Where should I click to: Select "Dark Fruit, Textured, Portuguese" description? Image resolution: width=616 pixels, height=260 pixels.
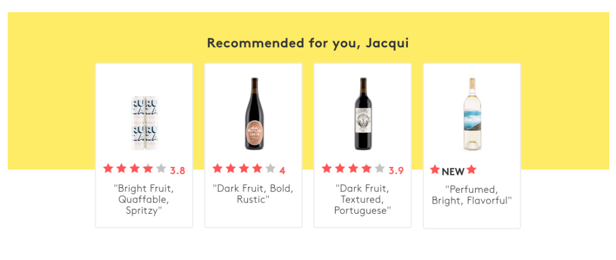363,199
